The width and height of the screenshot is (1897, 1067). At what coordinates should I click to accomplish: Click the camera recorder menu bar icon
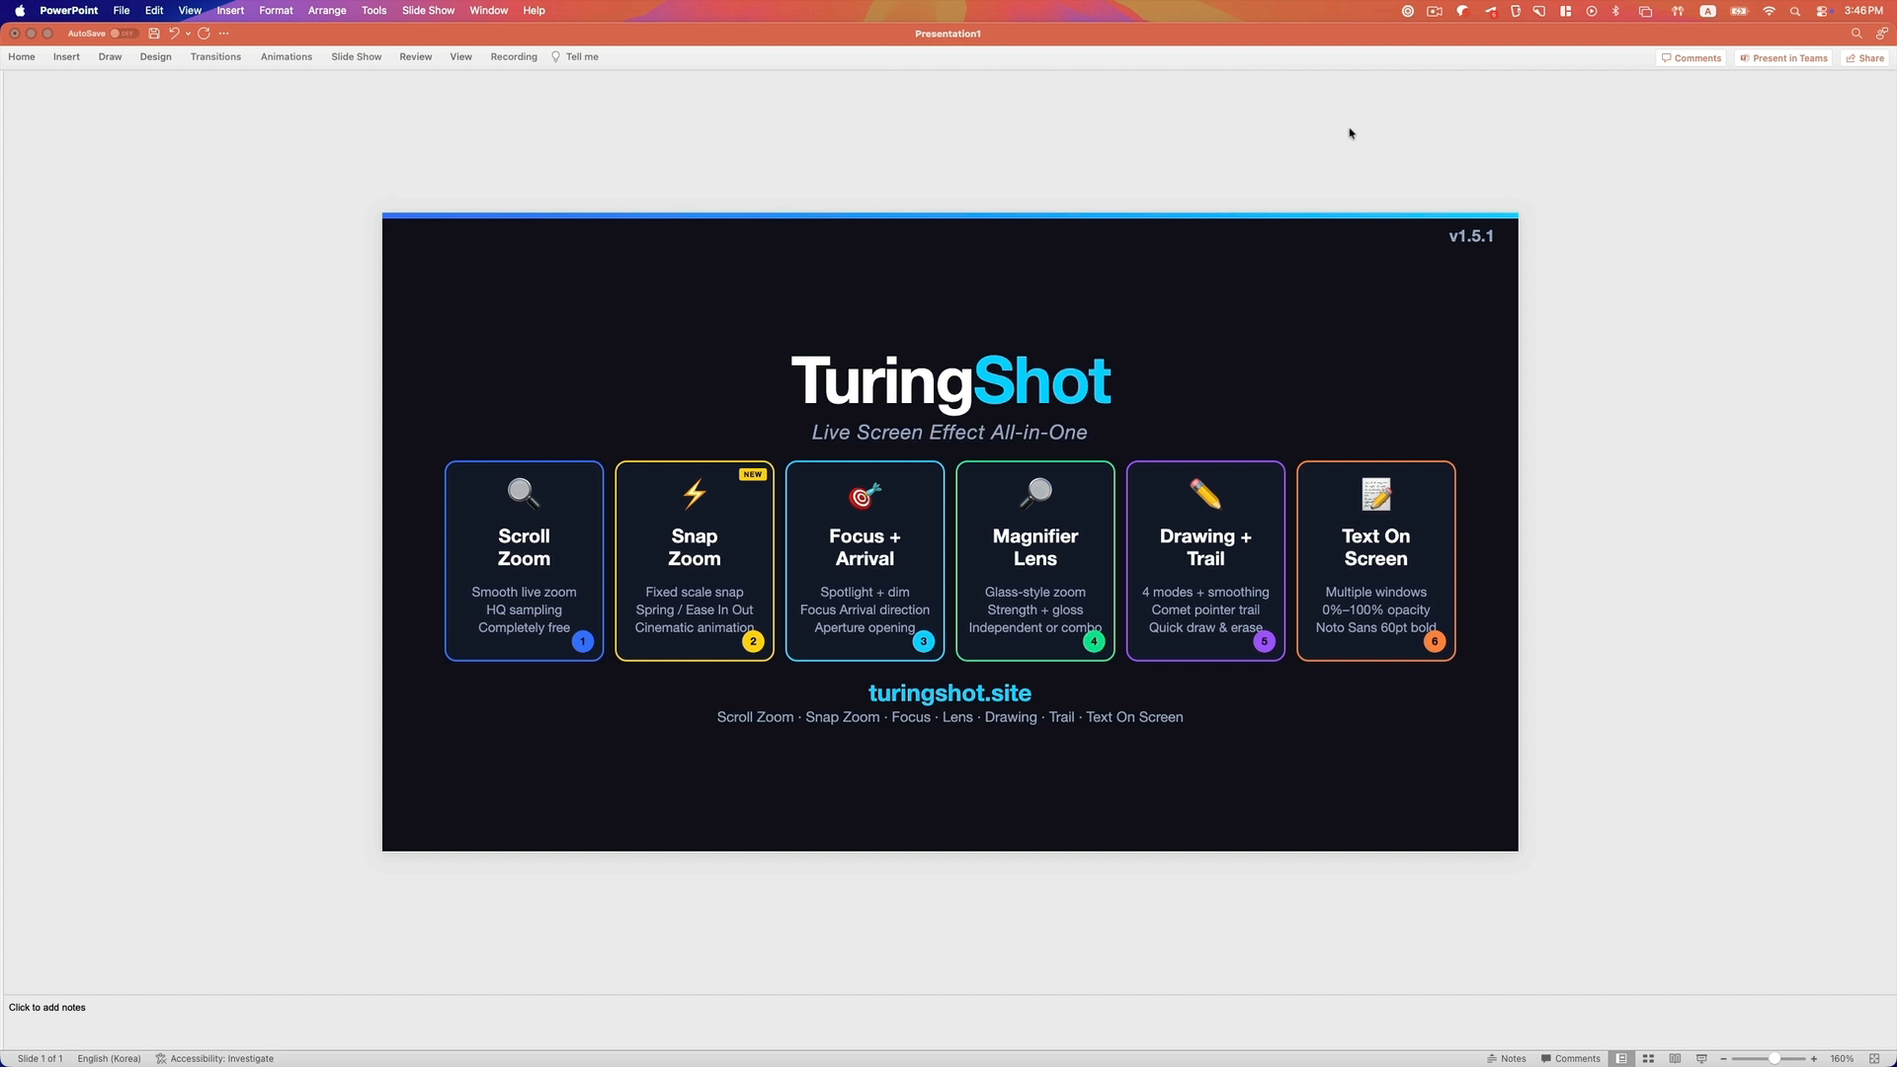click(x=1435, y=11)
